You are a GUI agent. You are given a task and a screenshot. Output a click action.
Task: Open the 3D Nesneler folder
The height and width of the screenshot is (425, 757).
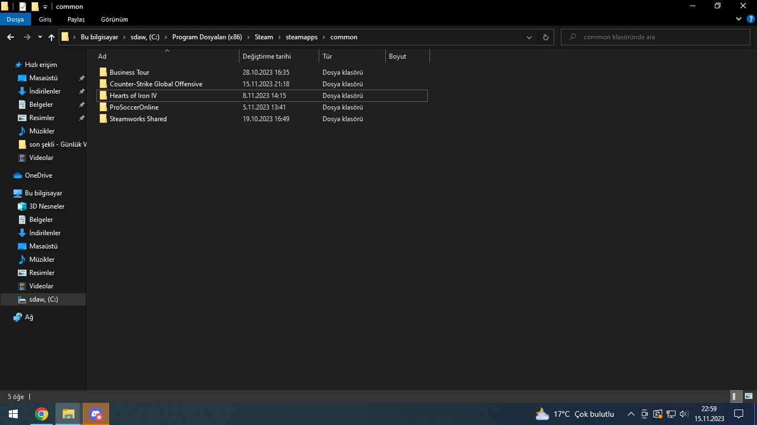pos(47,206)
